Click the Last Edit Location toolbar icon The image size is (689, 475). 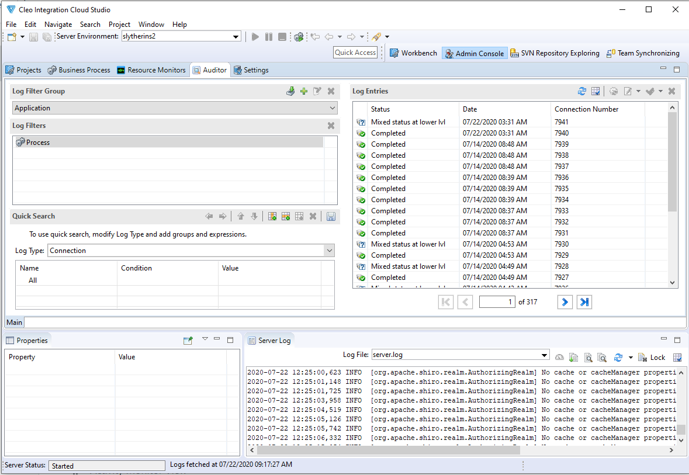coord(315,37)
